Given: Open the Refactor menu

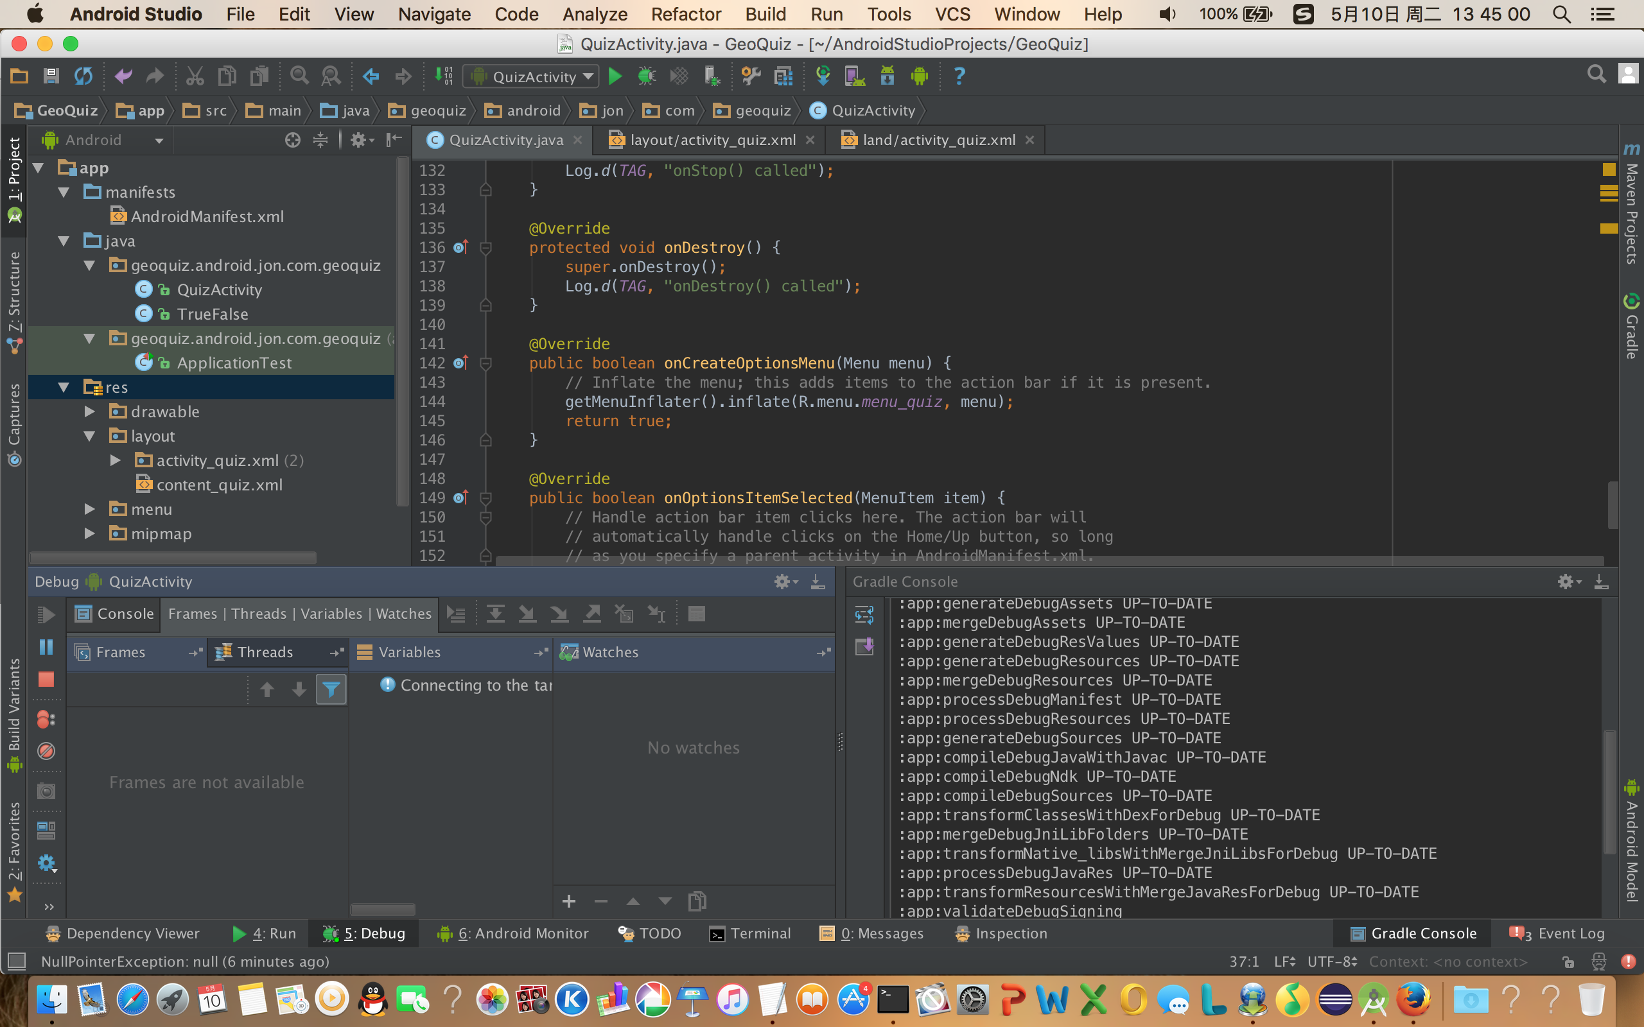Looking at the screenshot, I should (686, 14).
